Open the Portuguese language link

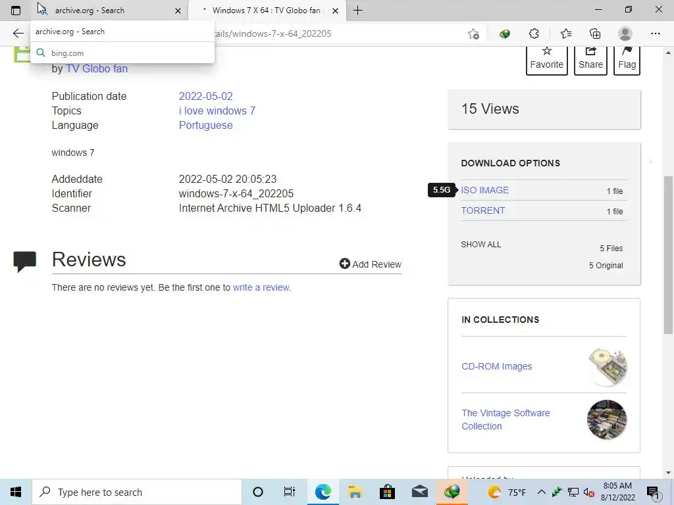205,126
